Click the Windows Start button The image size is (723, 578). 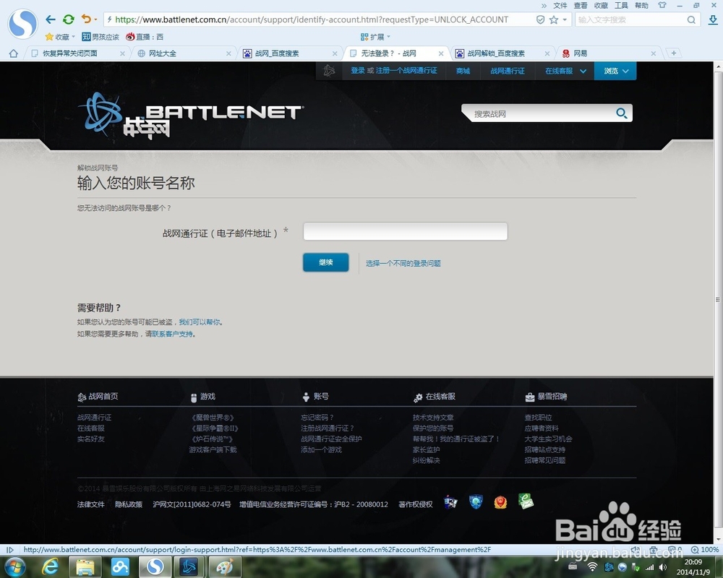point(14,566)
